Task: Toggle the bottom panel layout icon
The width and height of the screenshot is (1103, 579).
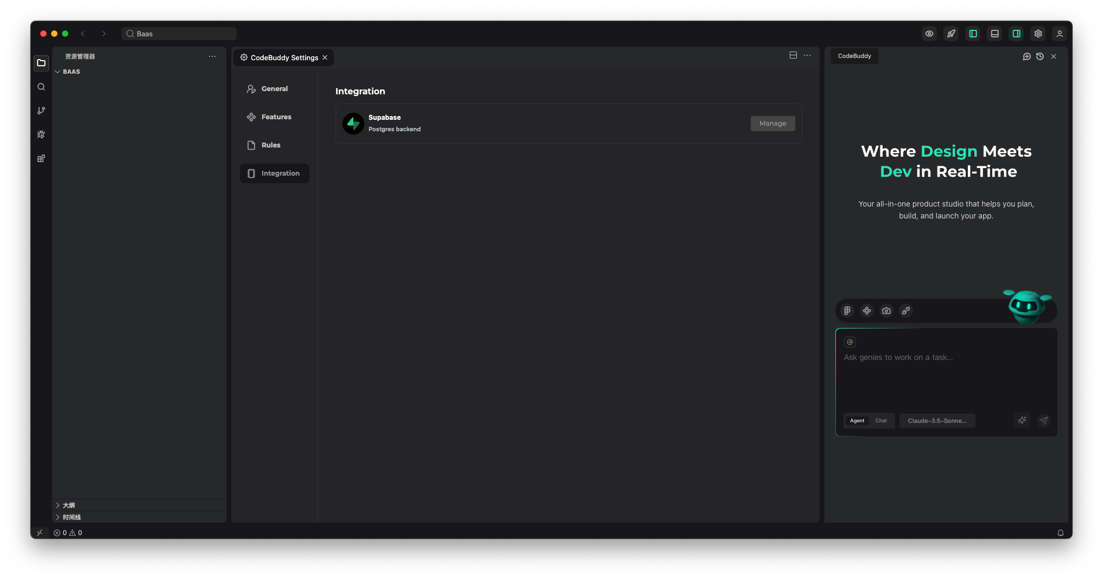Action: (994, 34)
